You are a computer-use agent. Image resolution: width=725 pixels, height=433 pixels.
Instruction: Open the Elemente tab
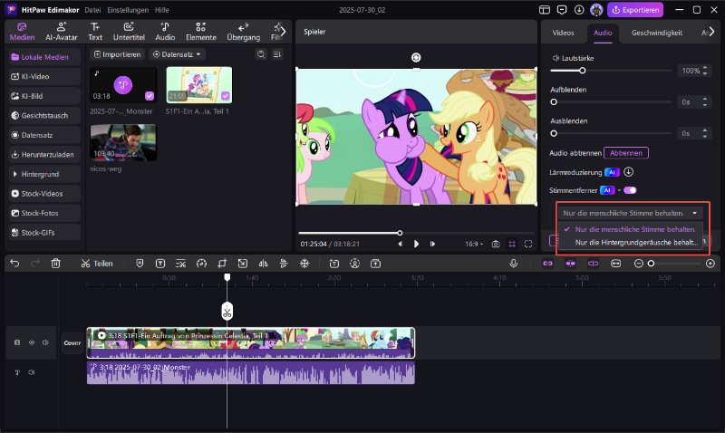[x=200, y=32]
